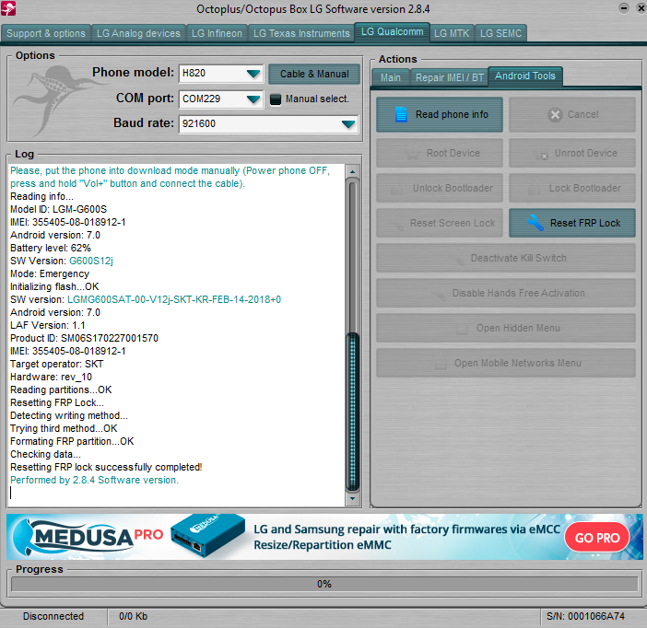Viewport: 647px width, 628px height.
Task: Click the Phone model field showing H820
Action: pyautogui.click(x=221, y=74)
